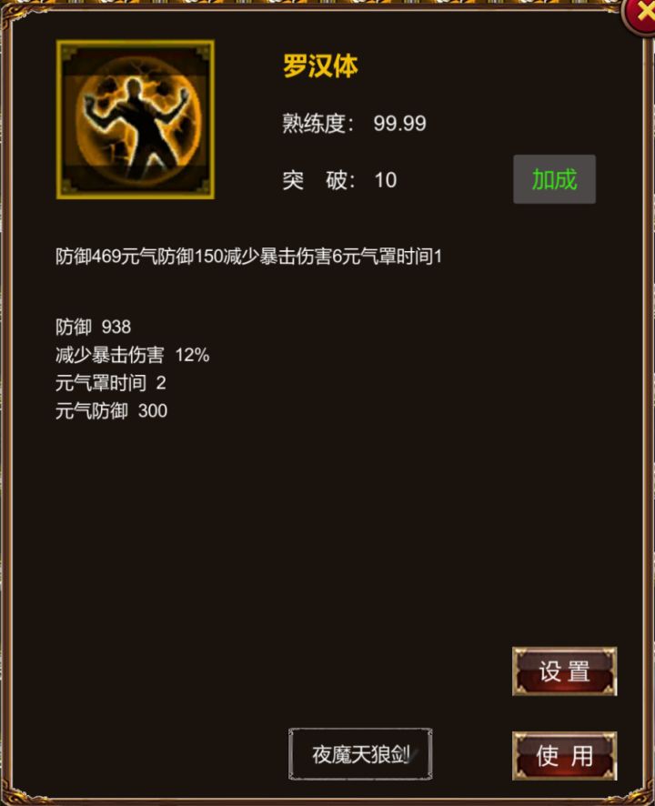
Task: Click the 防御 label in the stats list
Action: tap(74, 327)
